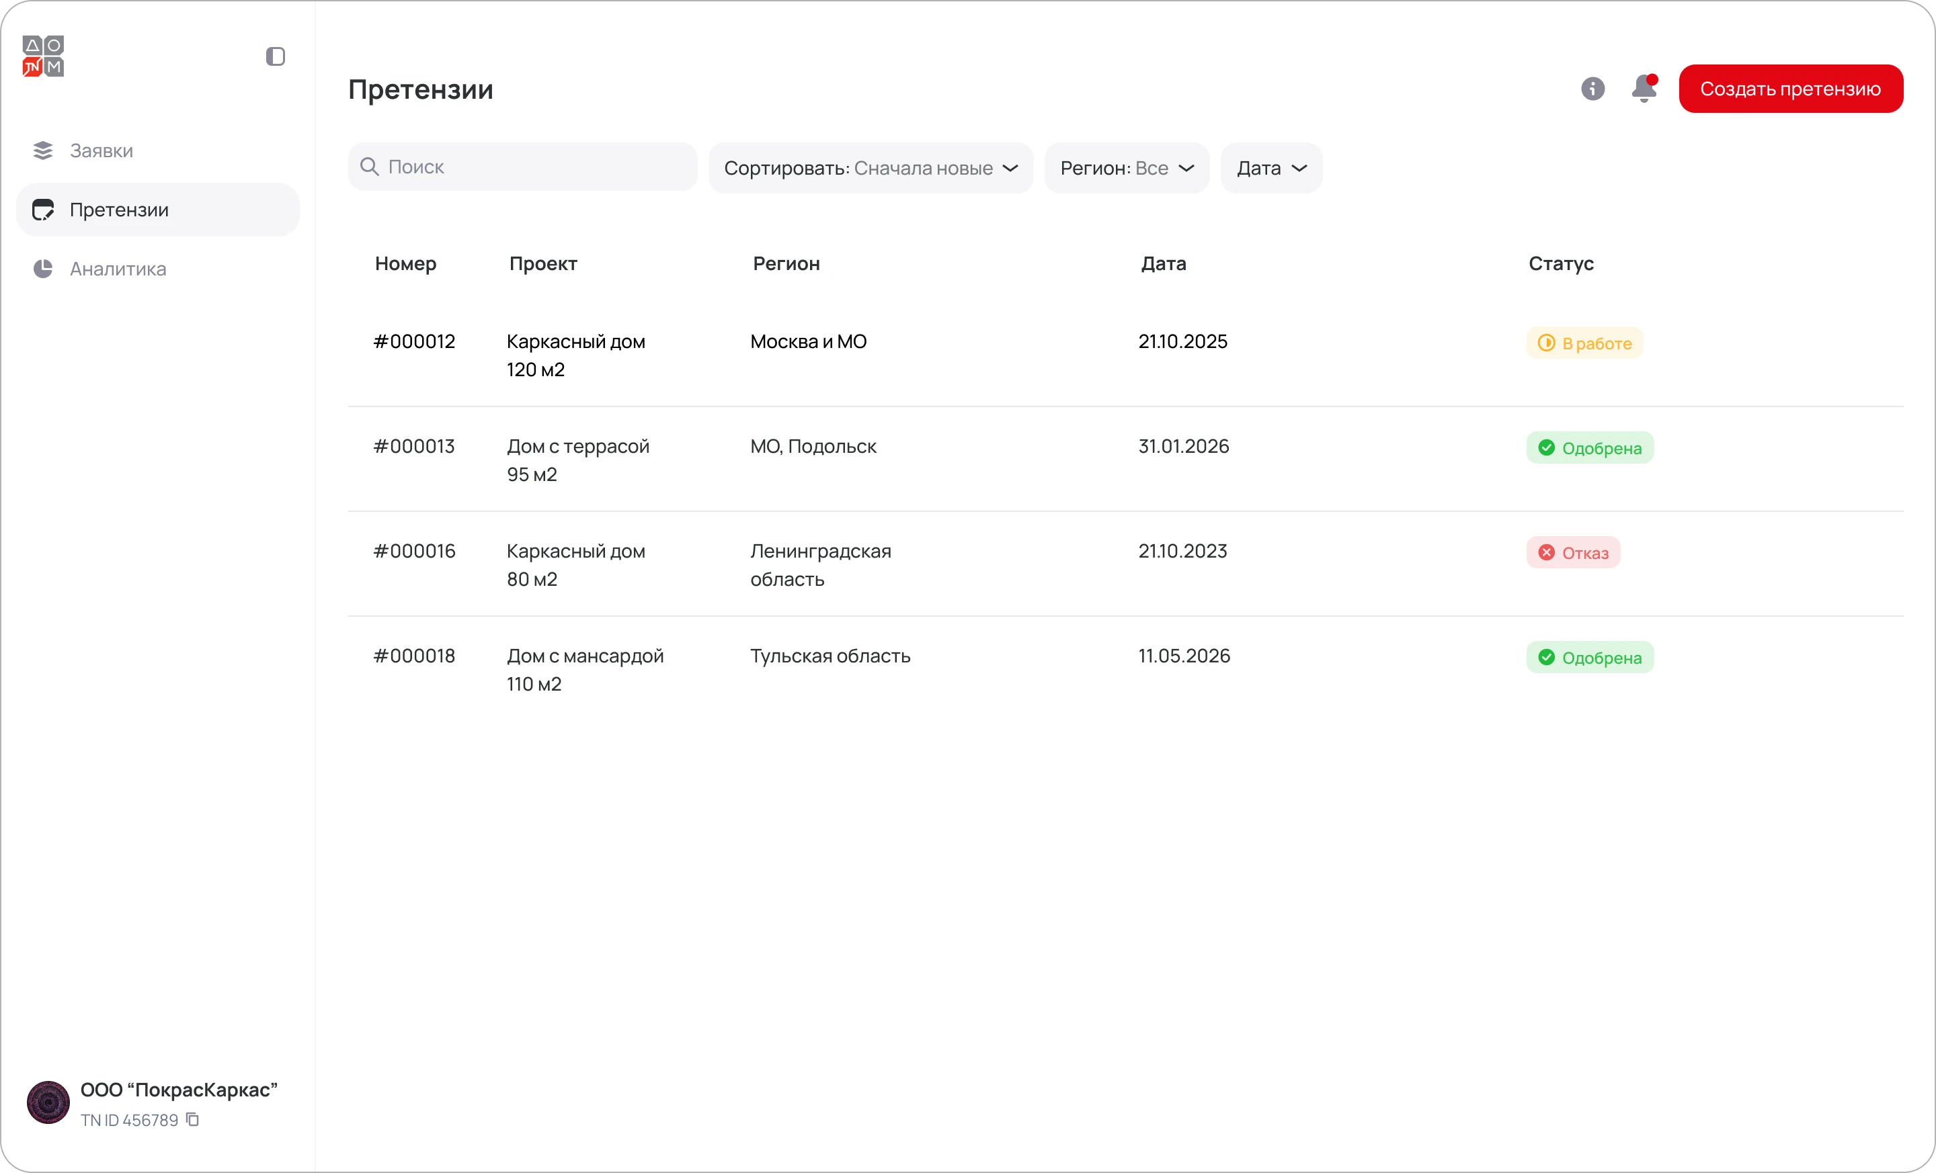Click the В работе status badge

tap(1584, 343)
